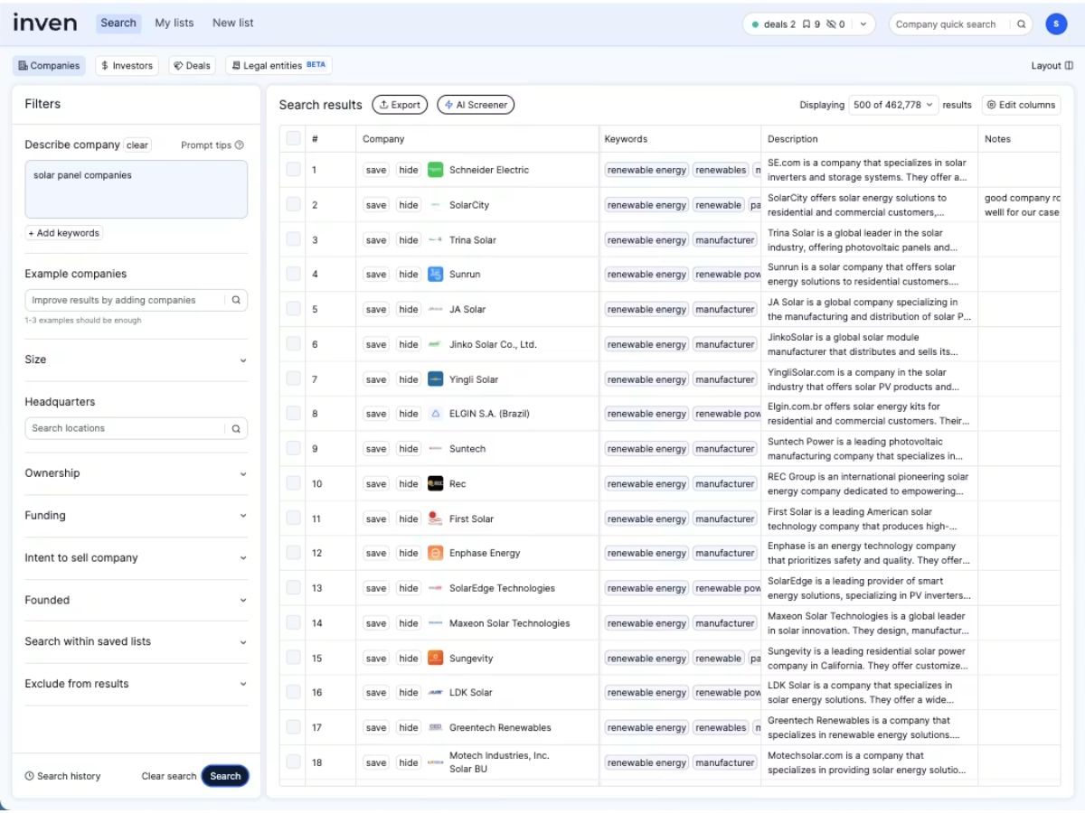Click the dark Search button
The width and height of the screenshot is (1085, 813).
point(225,776)
